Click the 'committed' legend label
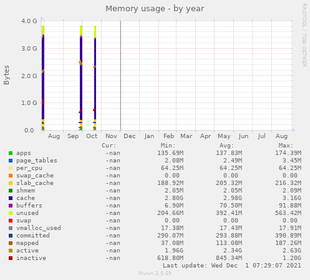This screenshot has width=310, height=280. (x=33, y=236)
